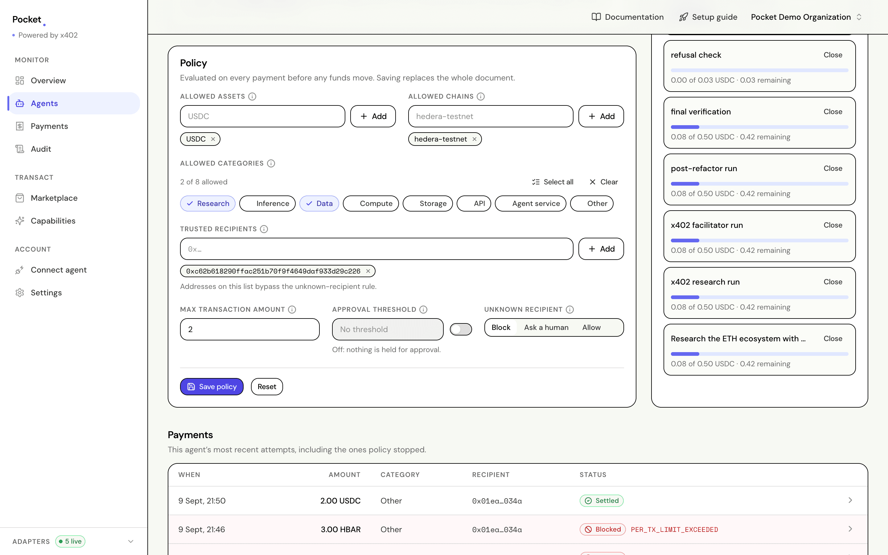Open the Documentation book link

(627, 17)
